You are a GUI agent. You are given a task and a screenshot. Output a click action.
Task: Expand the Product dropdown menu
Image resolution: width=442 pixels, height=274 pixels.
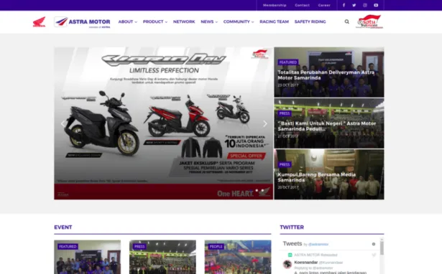[x=155, y=22]
